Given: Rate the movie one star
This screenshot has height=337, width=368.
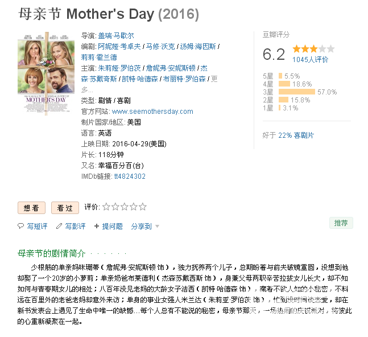Looking at the screenshot, I should 106,207.
